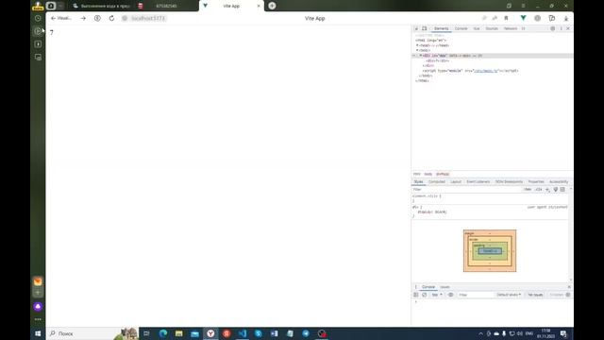This screenshot has width=604, height=340.
Task: Activate the element inspector picker icon
Action: [x=416, y=28]
